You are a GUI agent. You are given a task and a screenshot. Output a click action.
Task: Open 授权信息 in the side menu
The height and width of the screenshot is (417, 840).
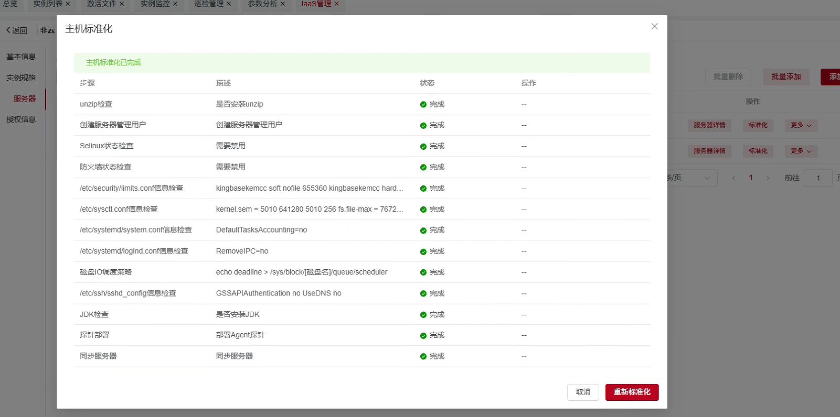[21, 119]
